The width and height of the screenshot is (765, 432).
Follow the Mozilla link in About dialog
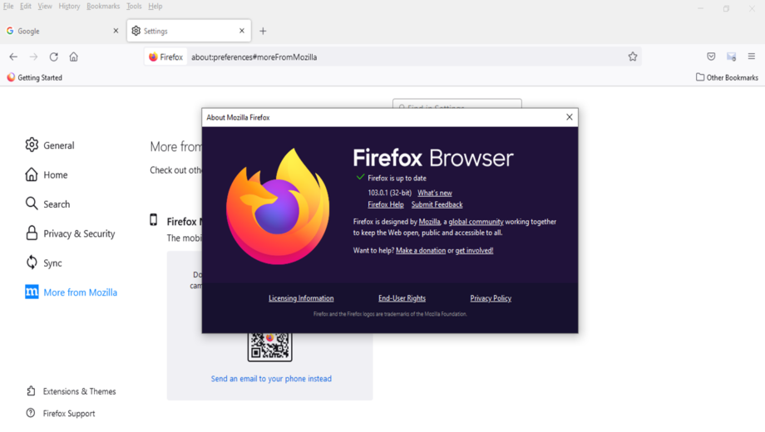[x=429, y=222]
